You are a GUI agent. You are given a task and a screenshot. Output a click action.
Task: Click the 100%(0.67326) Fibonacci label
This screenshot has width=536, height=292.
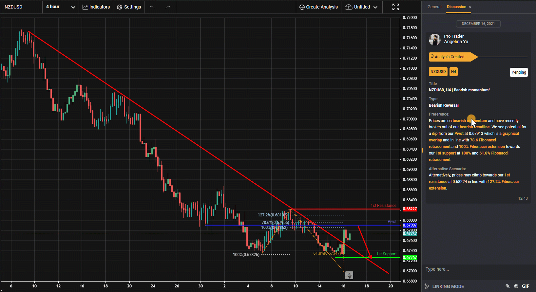pos(246,254)
